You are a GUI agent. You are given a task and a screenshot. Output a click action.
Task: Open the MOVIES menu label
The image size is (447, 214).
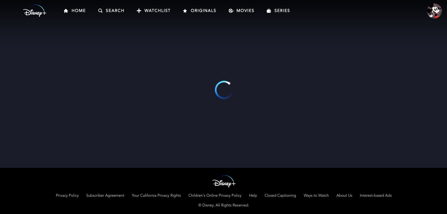(x=245, y=11)
